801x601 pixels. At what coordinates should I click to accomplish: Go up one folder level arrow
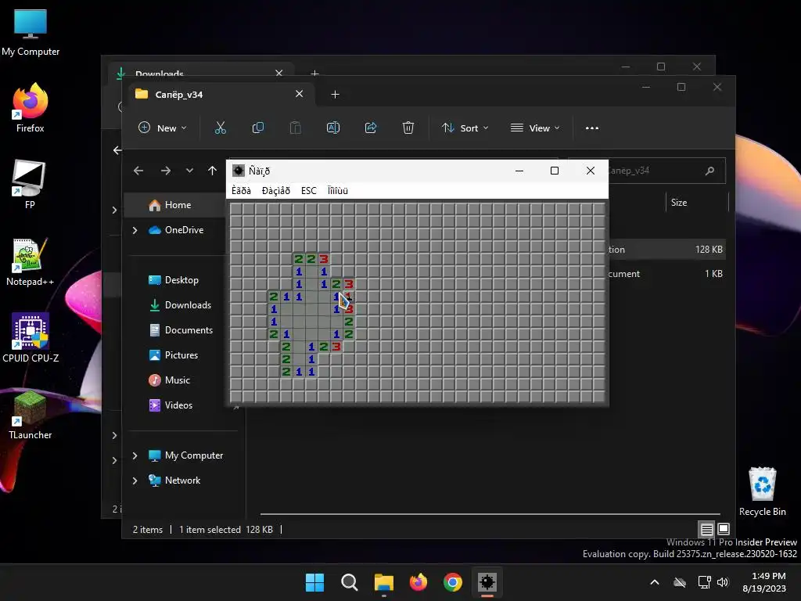click(x=212, y=171)
